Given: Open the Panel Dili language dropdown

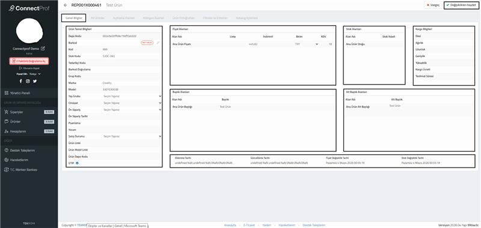Looking at the screenshot, I should point(29,74).
